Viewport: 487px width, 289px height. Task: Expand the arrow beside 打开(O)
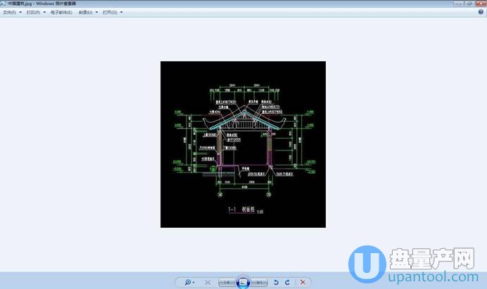coord(121,12)
